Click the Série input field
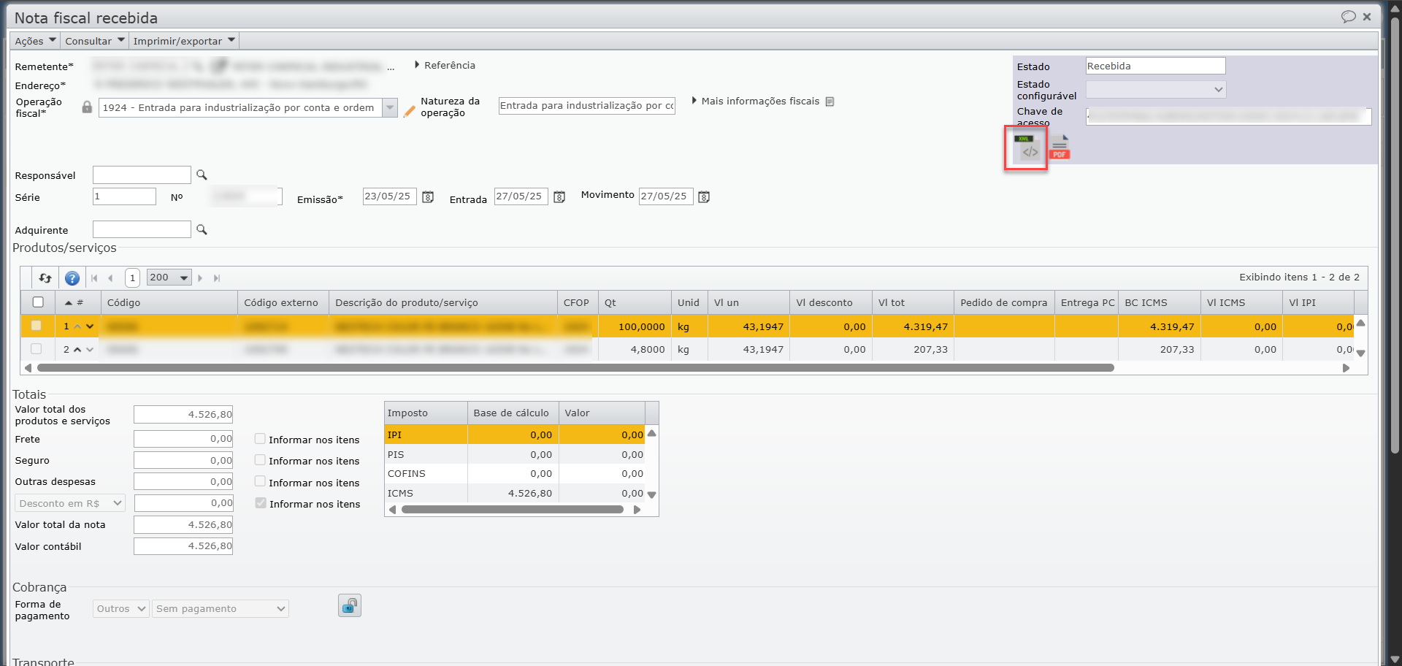 coord(124,196)
